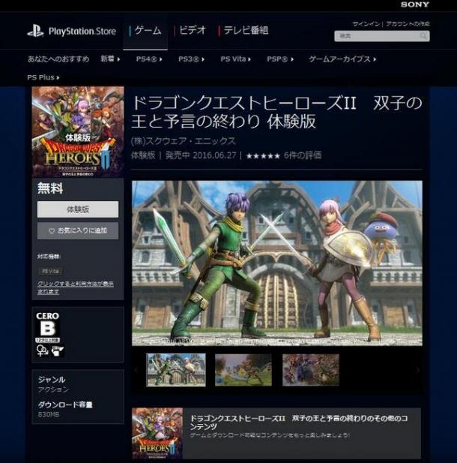Expand the PS4 menu

coord(149,59)
